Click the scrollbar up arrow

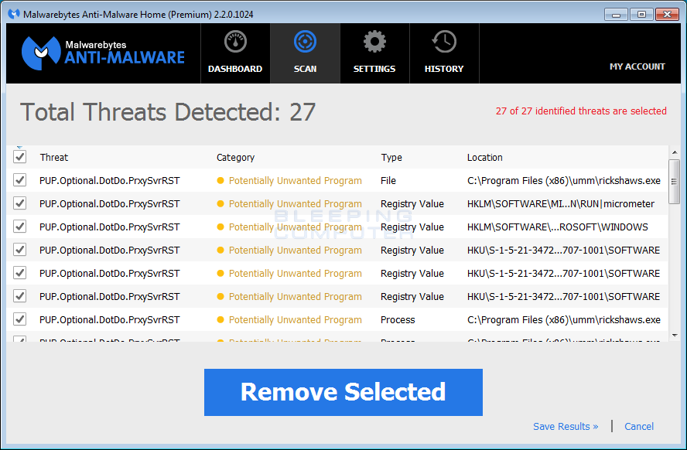675,152
